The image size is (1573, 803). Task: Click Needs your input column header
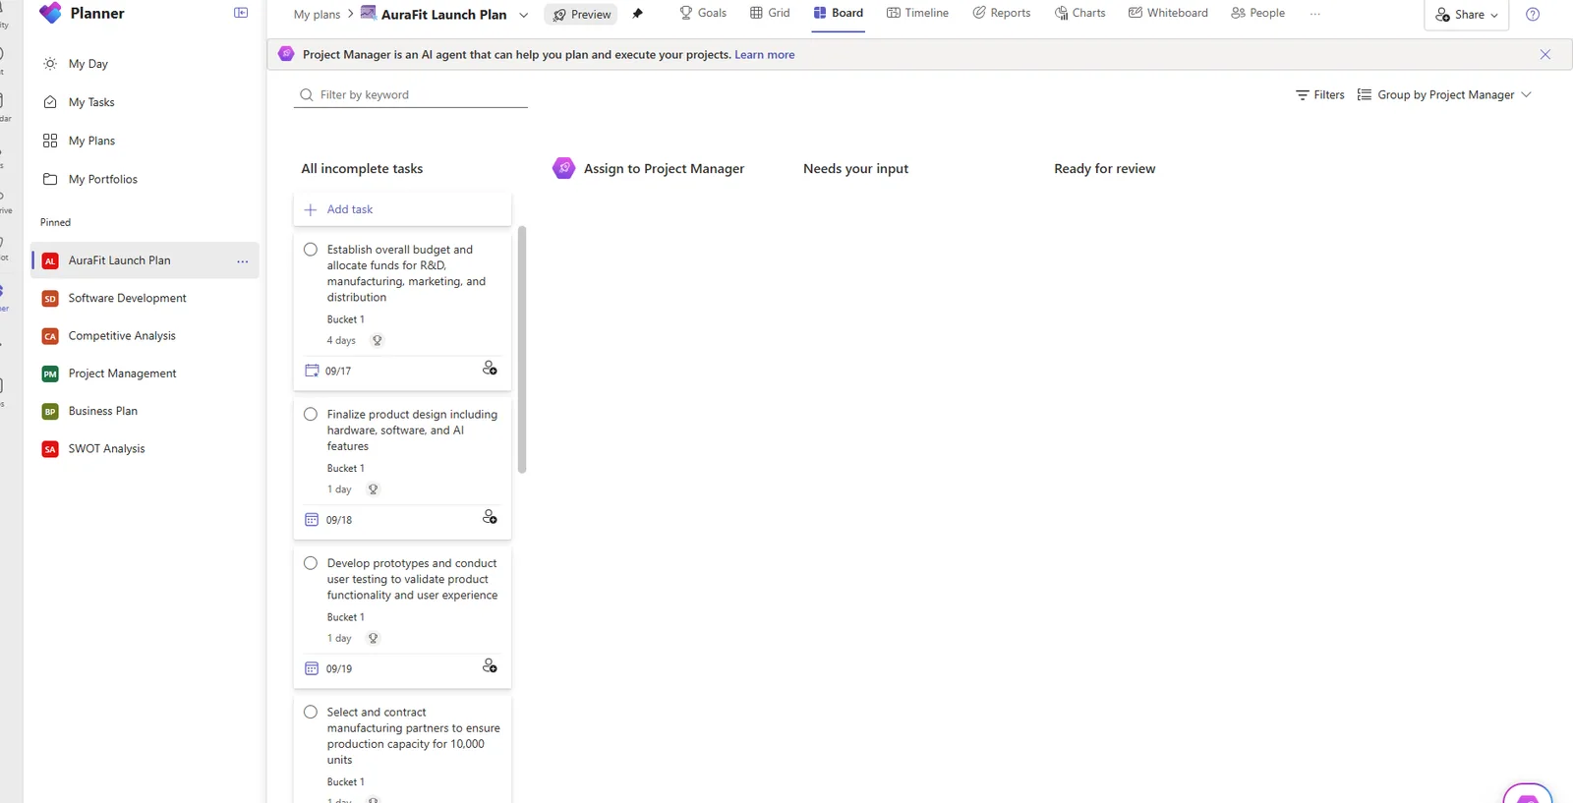[855, 169]
